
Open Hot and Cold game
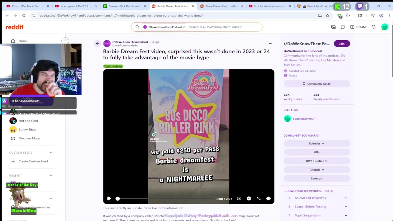tap(28, 121)
